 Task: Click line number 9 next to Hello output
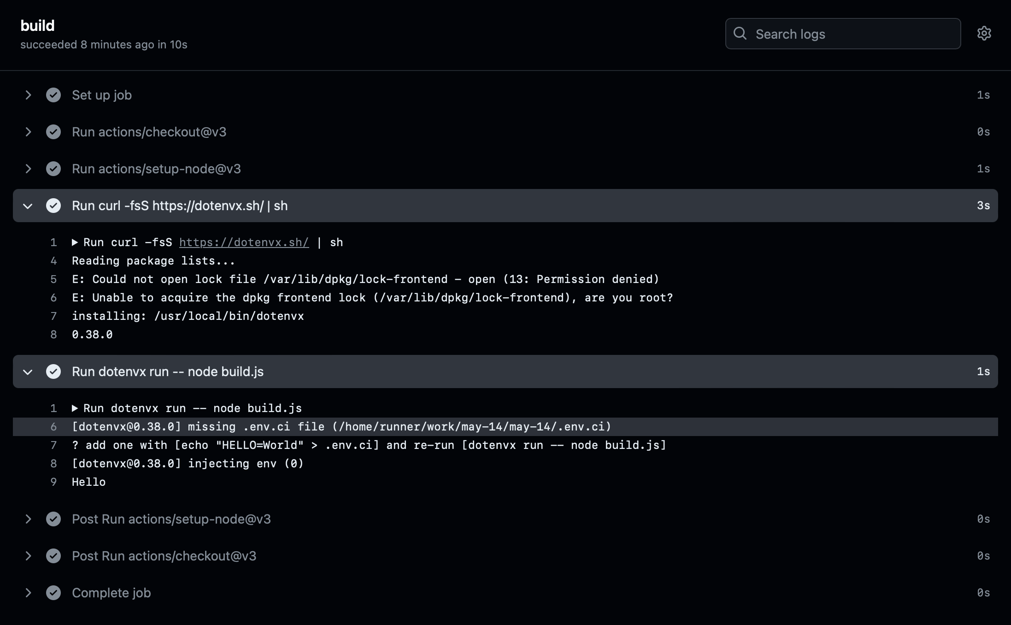pos(54,482)
